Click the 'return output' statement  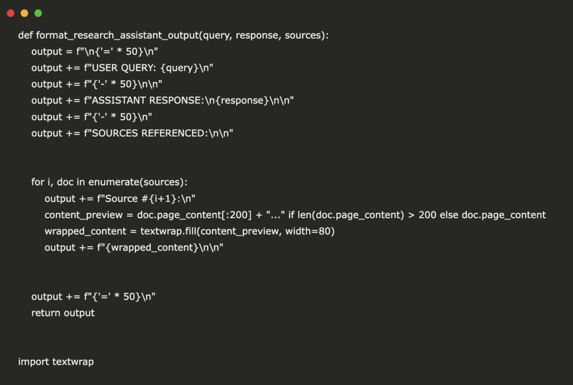(63, 313)
